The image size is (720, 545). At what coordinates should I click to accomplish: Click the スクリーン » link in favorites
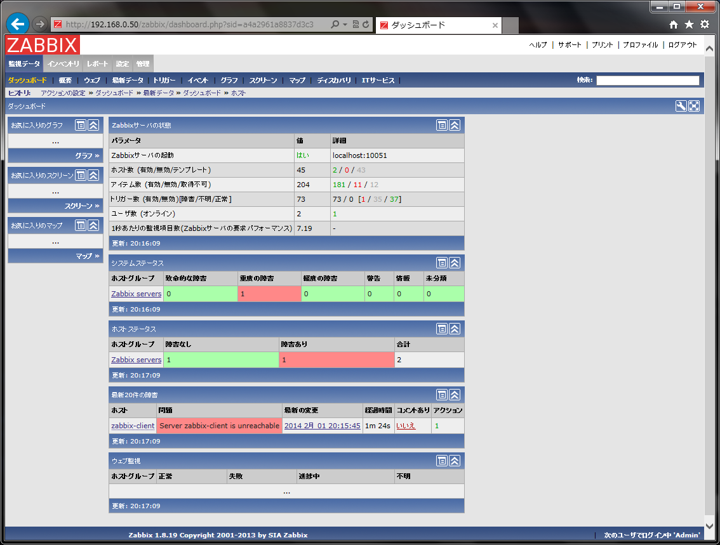pyautogui.click(x=82, y=206)
